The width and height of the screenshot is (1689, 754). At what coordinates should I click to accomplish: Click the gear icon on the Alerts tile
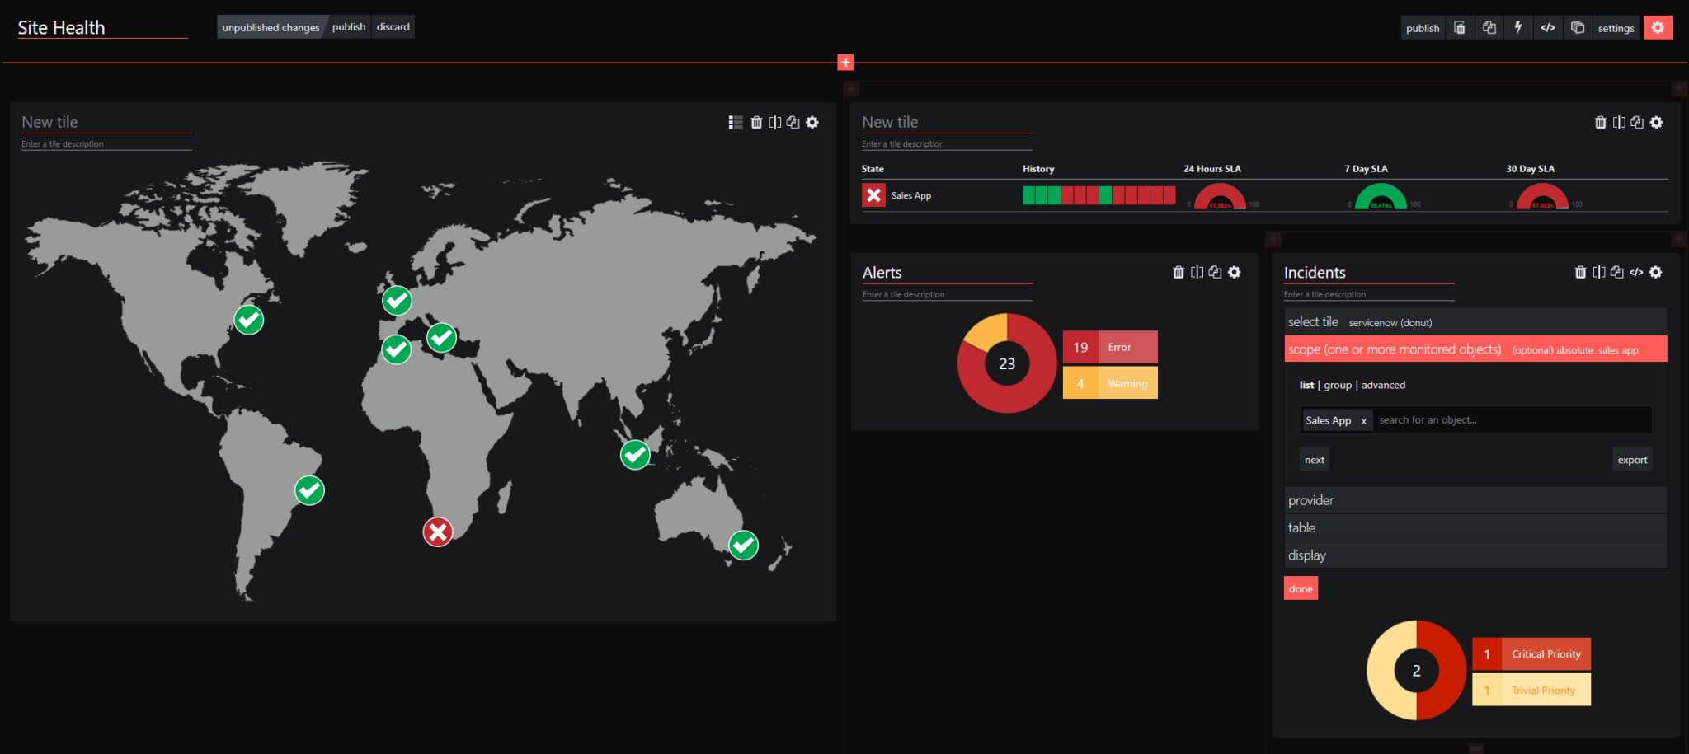coord(1235,272)
